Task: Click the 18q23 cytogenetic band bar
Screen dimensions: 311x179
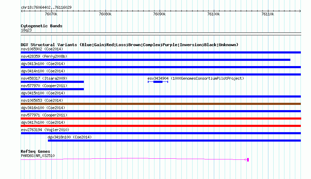Action: [x=161, y=34]
